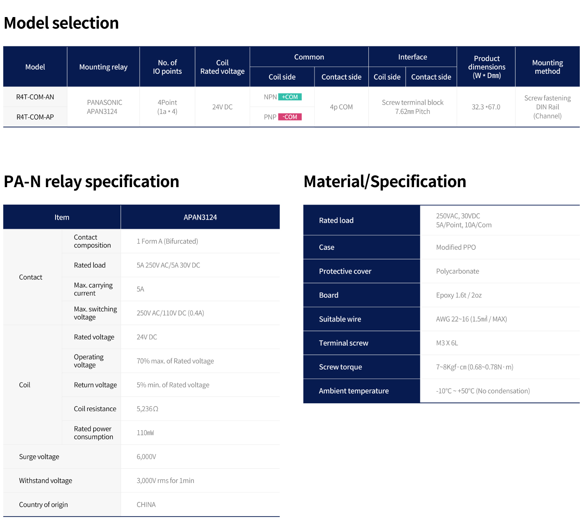Click the PANASONIC APAN3124 relay cell
Image resolution: width=583 pixels, height=519 pixels.
pos(104,107)
